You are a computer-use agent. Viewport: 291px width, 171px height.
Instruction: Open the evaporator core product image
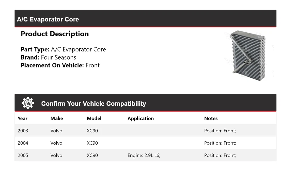pyautogui.click(x=247, y=56)
